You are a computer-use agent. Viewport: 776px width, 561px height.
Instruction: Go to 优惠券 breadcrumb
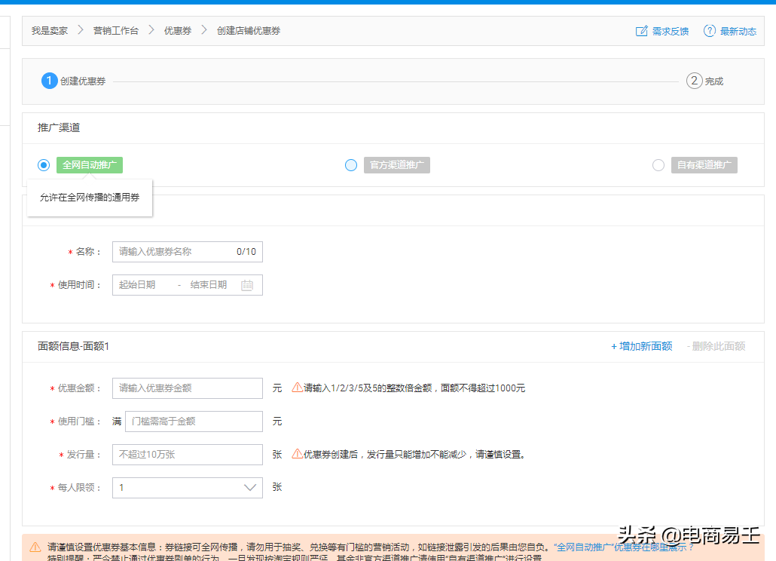tap(178, 31)
